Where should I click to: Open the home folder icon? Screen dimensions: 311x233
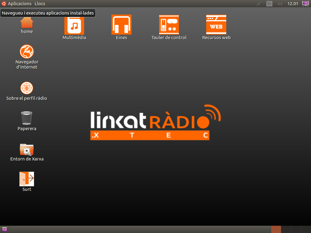point(27,23)
